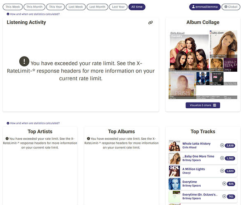Viewport: 241px width, 205px height.
Task: Click the Visualize & share button
Action: pyautogui.click(x=203, y=105)
